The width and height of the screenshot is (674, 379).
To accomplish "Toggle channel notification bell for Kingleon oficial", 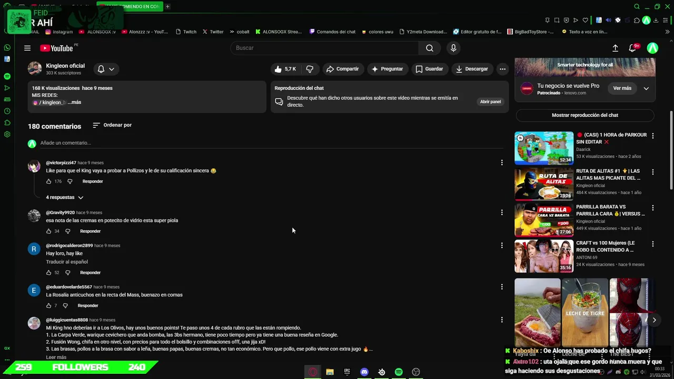I will (105, 69).
